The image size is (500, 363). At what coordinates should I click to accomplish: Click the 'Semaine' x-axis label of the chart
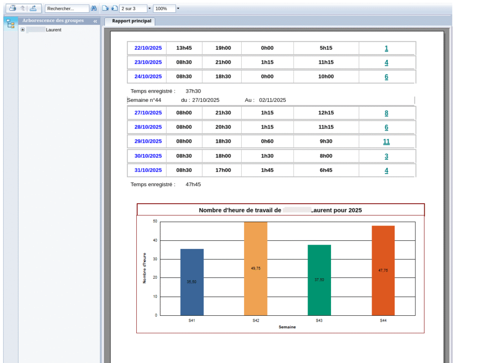[x=287, y=327]
